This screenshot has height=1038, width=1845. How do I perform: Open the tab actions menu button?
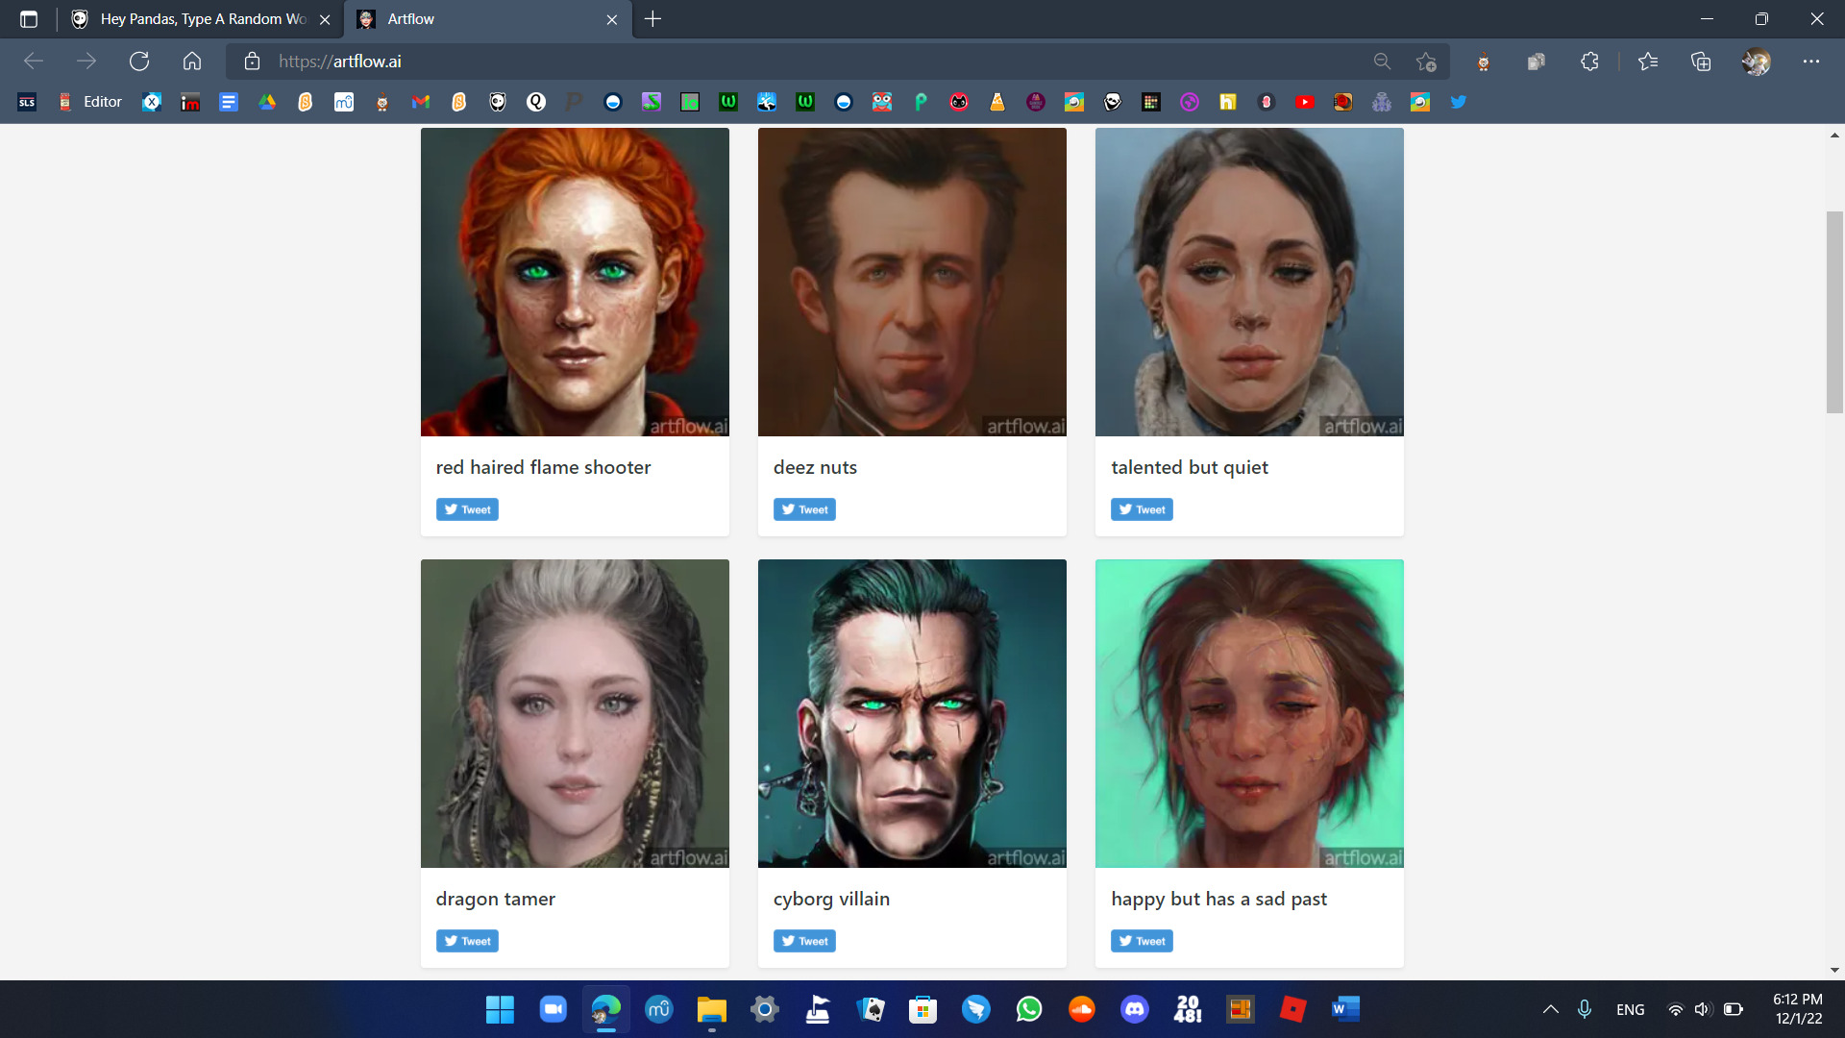pos(29,19)
